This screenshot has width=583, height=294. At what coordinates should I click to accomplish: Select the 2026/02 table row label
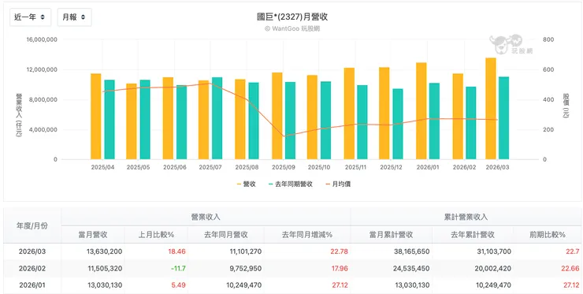[x=32, y=268]
